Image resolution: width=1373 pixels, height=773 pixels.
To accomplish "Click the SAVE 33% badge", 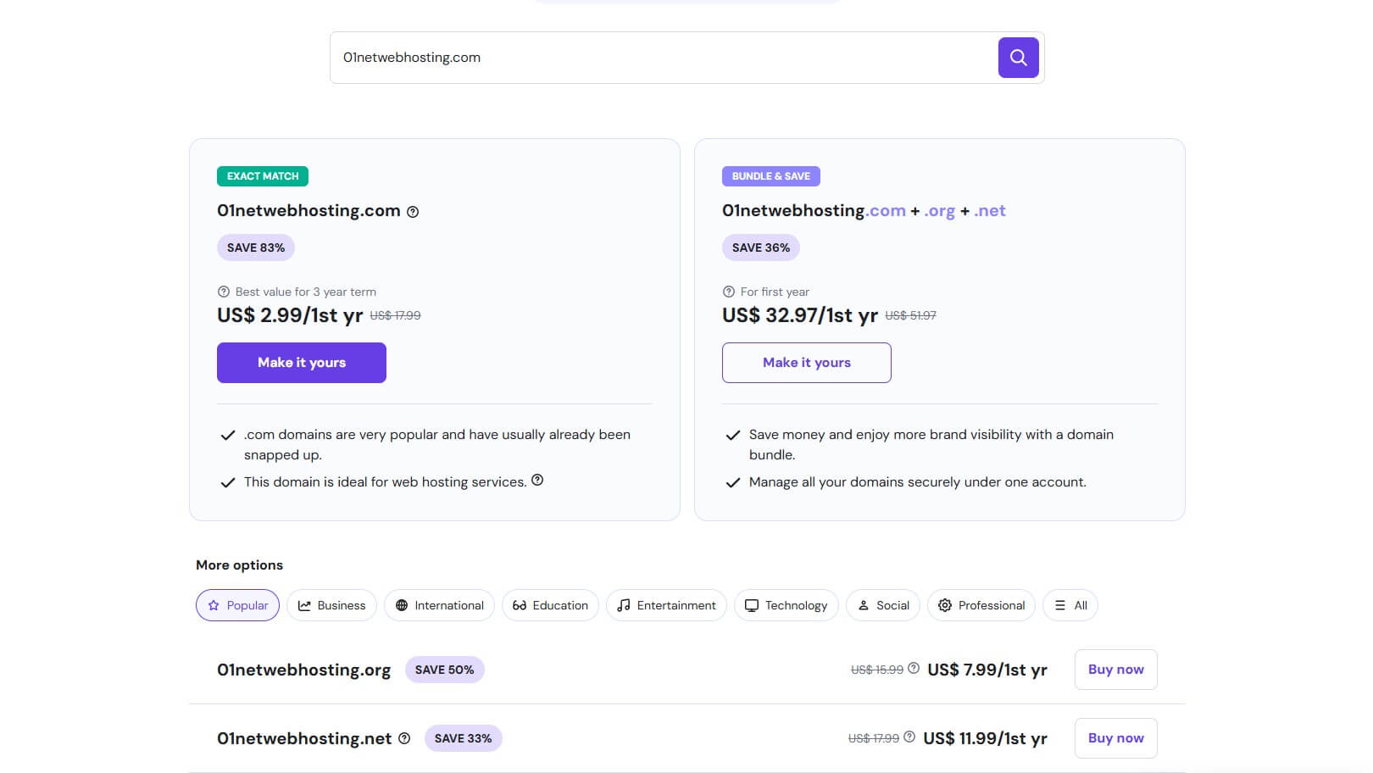I will 463,738.
